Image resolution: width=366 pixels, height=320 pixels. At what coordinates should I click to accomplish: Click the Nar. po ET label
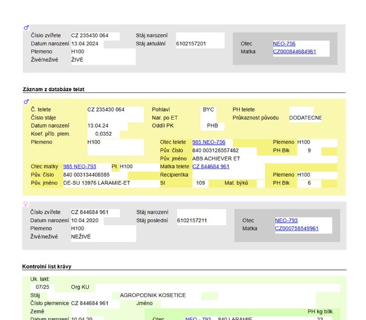[x=165, y=118]
